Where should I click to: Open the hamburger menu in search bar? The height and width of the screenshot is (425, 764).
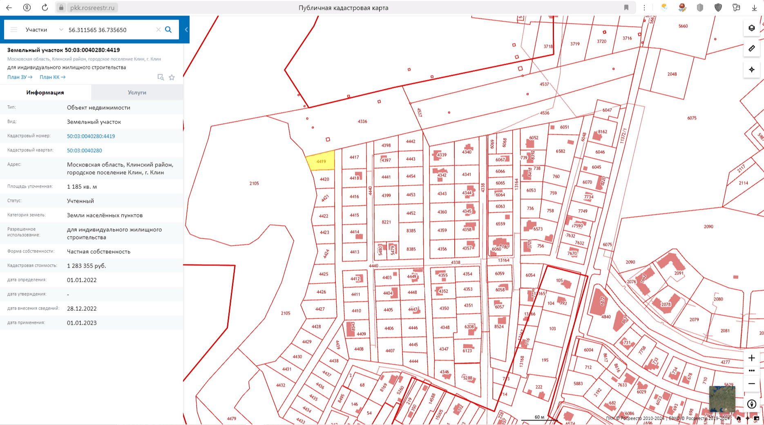tap(14, 30)
